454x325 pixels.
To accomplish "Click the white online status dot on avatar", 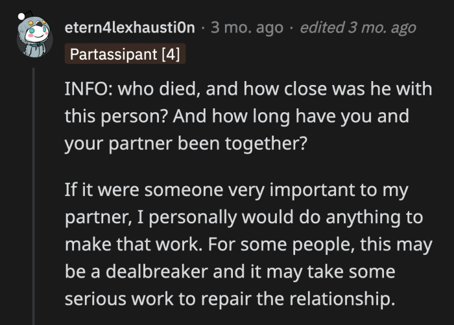I will tap(21, 16).
